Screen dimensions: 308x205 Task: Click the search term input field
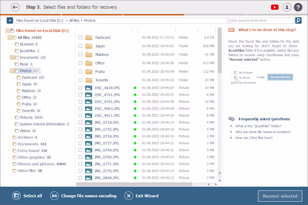point(261,20)
